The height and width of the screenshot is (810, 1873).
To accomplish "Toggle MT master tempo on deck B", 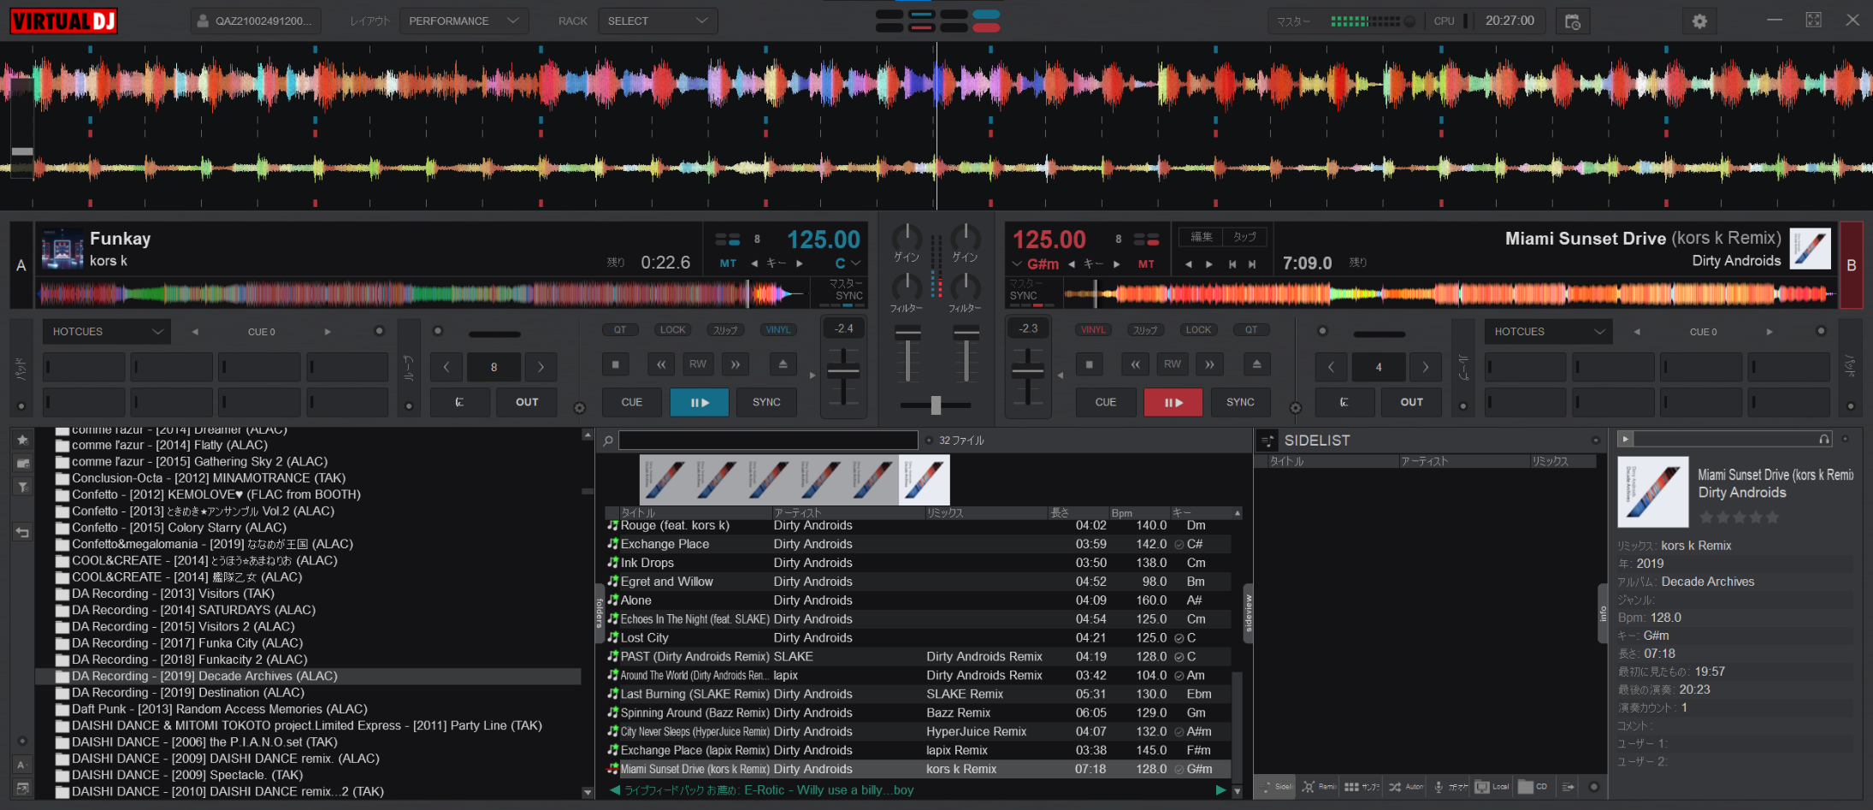I will 1146,264.
